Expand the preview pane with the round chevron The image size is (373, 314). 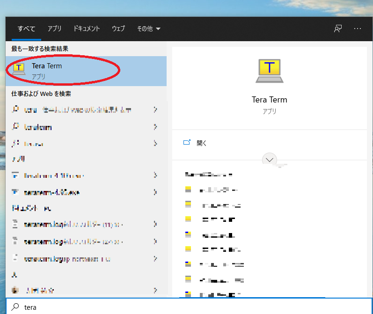[x=270, y=160]
